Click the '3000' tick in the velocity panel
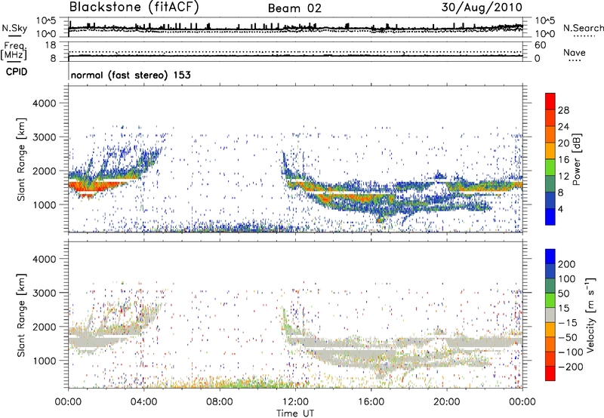 pos(45,293)
